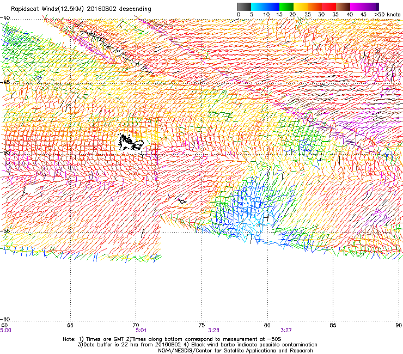Viewport: 403px width, 354px height.
Task: Click the '70' longitude label
Action: tap(136, 325)
